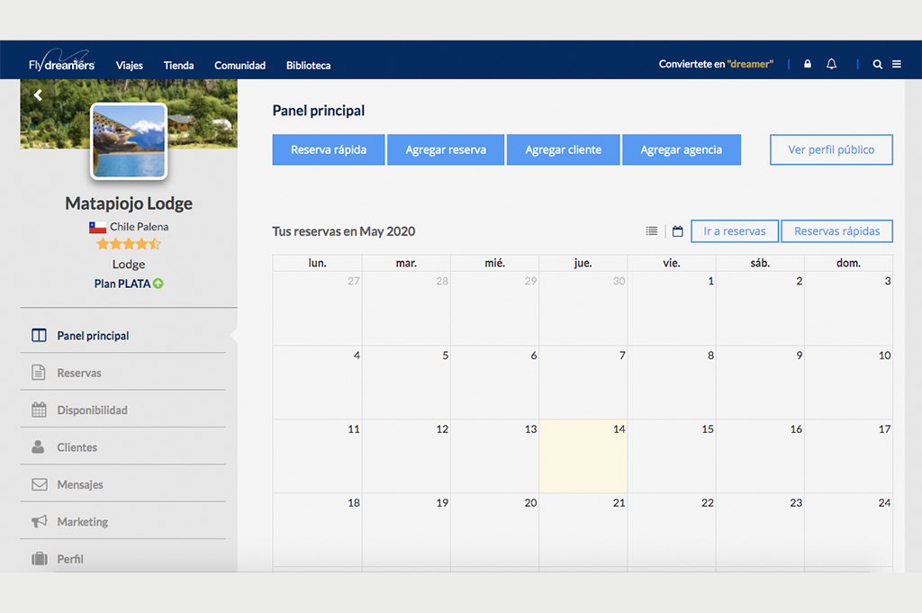
Task: Switch to list view icon
Action: click(652, 231)
